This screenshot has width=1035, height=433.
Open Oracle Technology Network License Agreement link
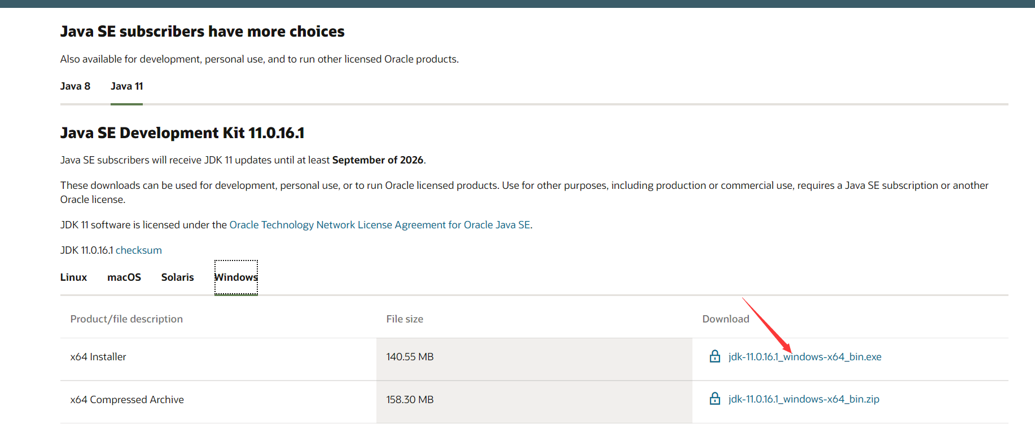(380, 225)
